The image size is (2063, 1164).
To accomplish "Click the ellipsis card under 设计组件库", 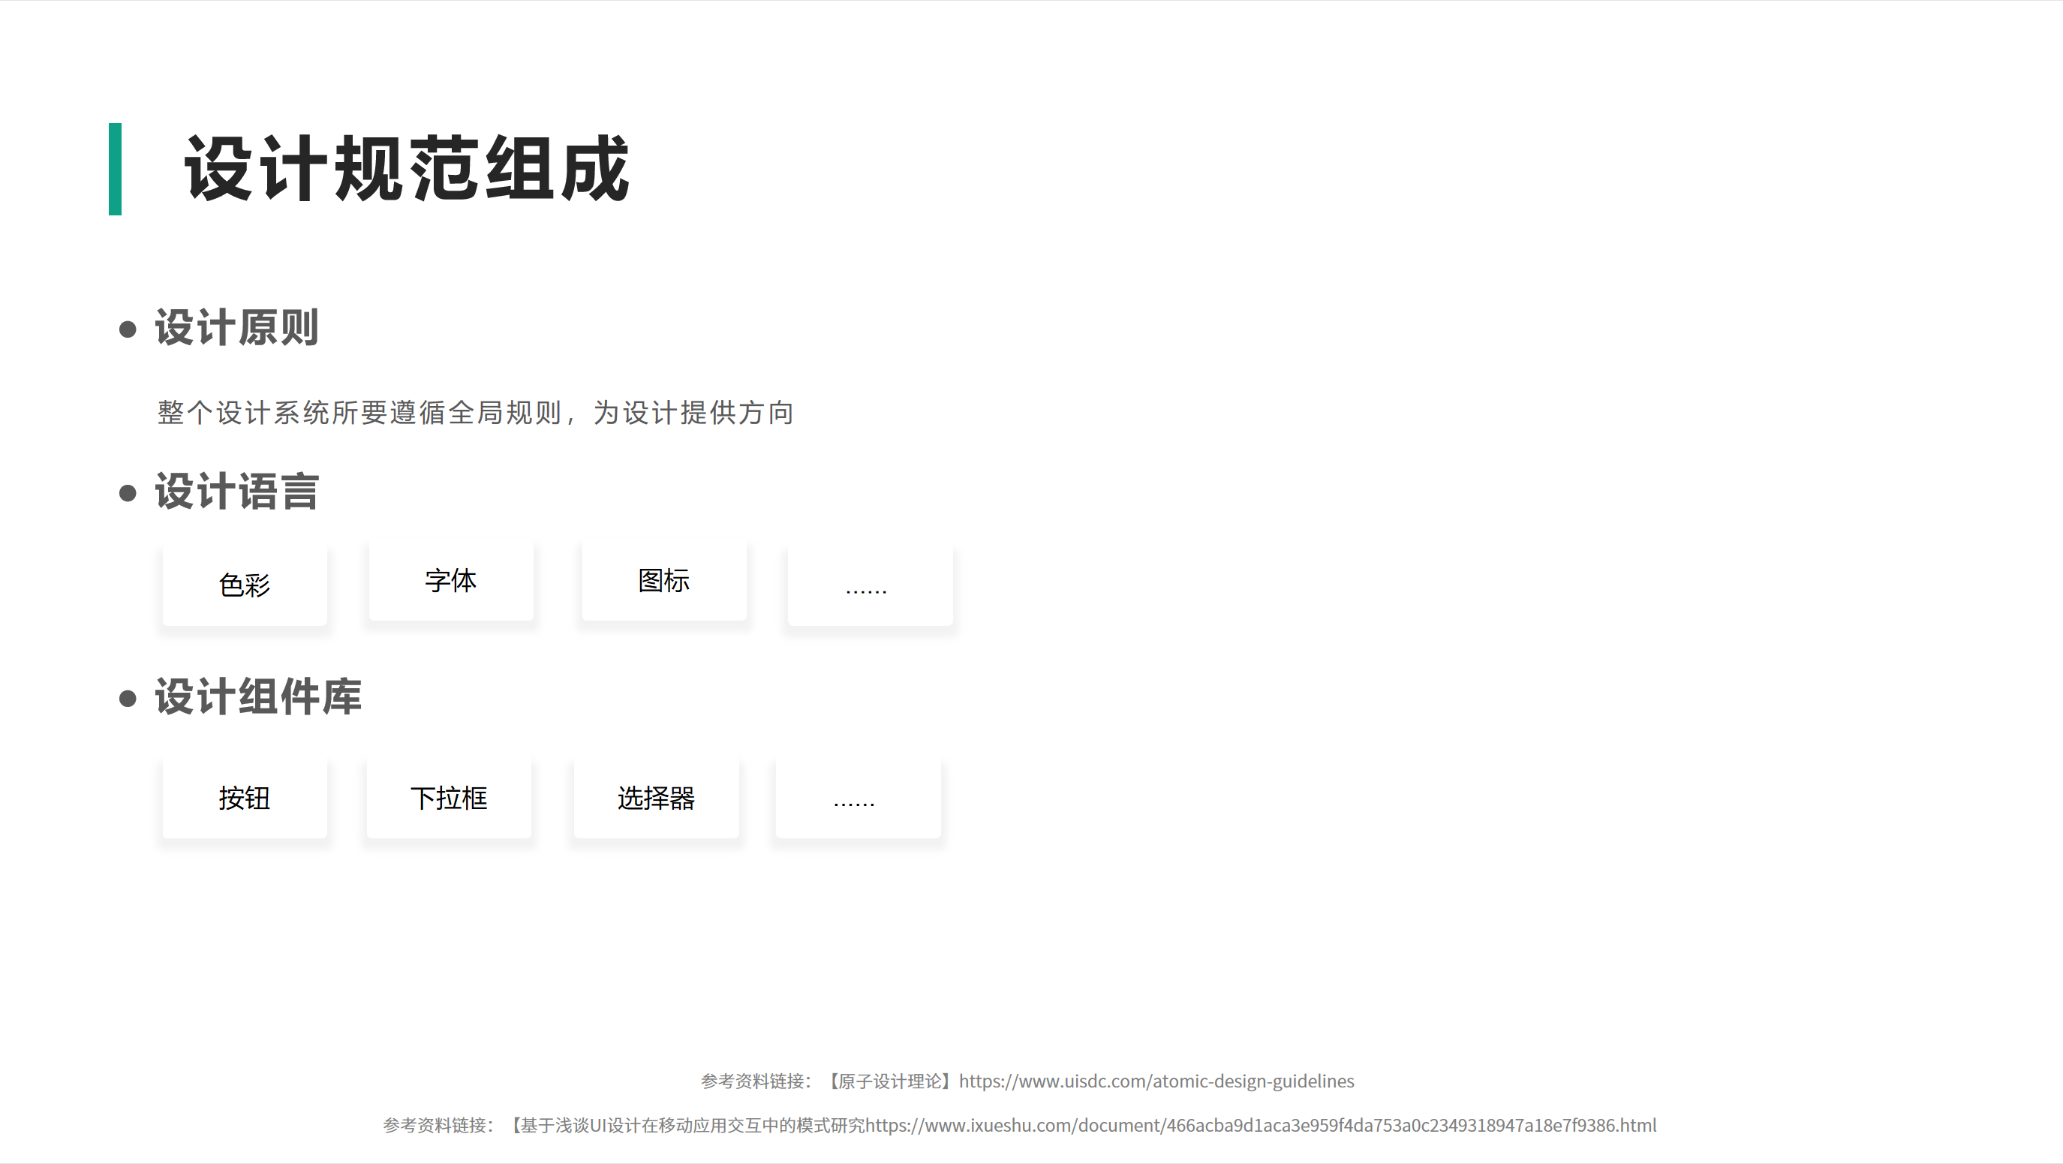I will (858, 798).
